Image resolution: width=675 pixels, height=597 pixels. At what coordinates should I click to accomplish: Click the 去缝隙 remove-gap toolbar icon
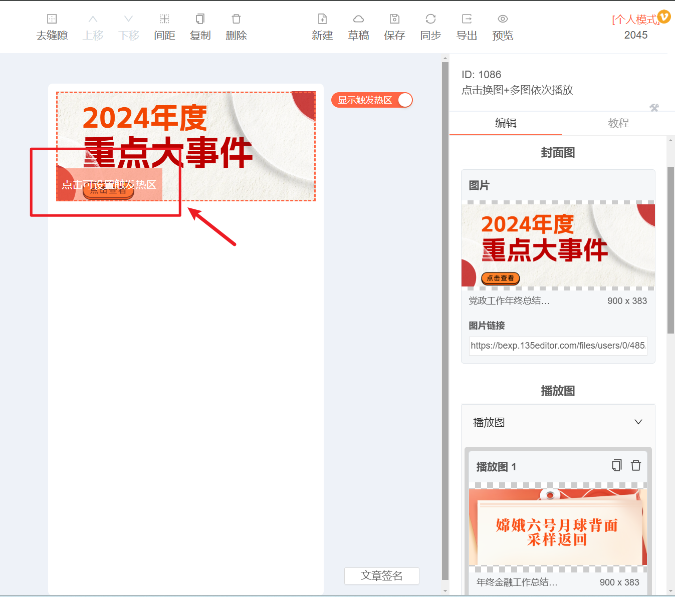(x=52, y=19)
